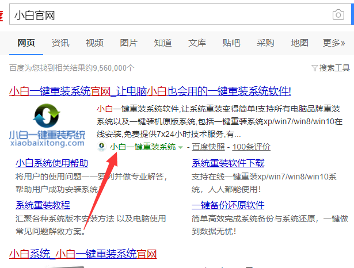This screenshot has height=268, width=354.
Task: View the 100条评价 reviews link
Action: click(x=252, y=147)
